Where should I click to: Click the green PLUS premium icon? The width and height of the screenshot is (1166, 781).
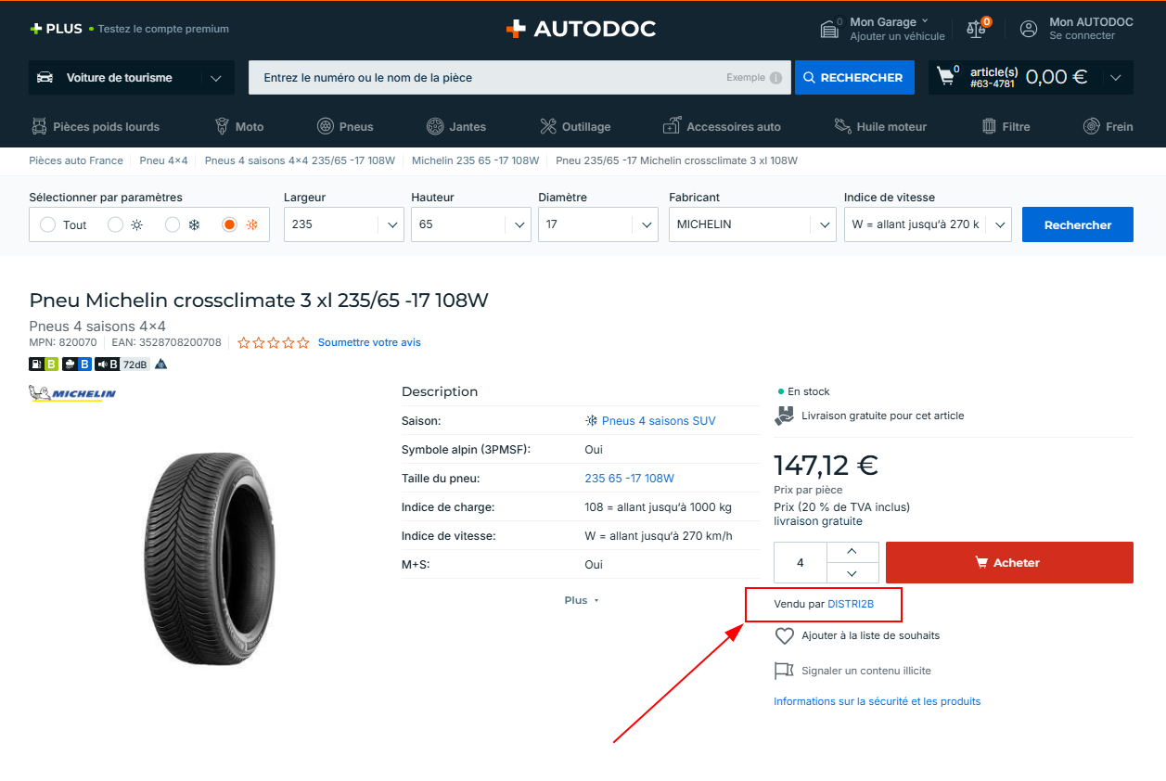36,29
